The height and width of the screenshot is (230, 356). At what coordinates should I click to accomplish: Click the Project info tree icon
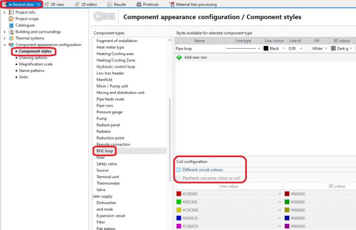point(11,12)
